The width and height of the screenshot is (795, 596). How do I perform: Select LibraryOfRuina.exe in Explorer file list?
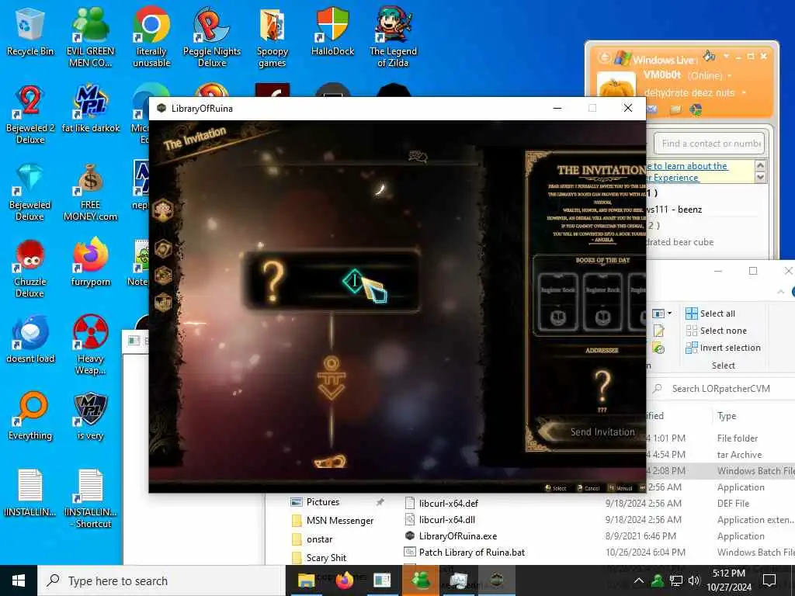click(x=451, y=536)
